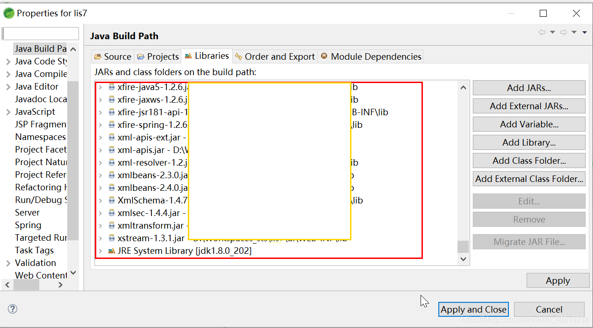The height and width of the screenshot is (328, 593).
Task: Click the forward navigation arrow icon
Action: [563, 32]
